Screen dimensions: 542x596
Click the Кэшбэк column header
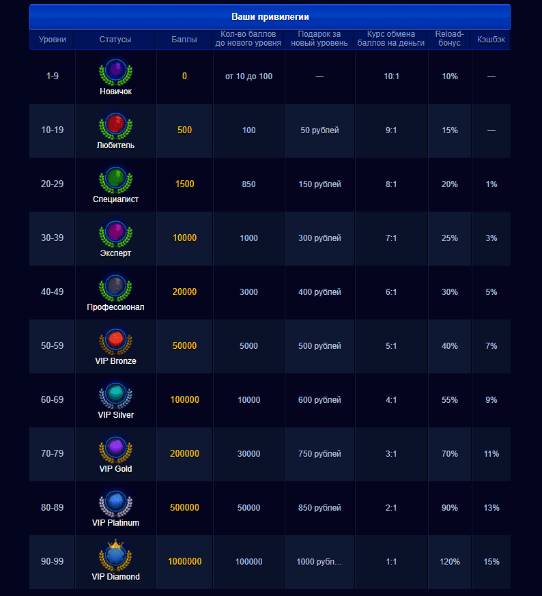click(x=491, y=40)
